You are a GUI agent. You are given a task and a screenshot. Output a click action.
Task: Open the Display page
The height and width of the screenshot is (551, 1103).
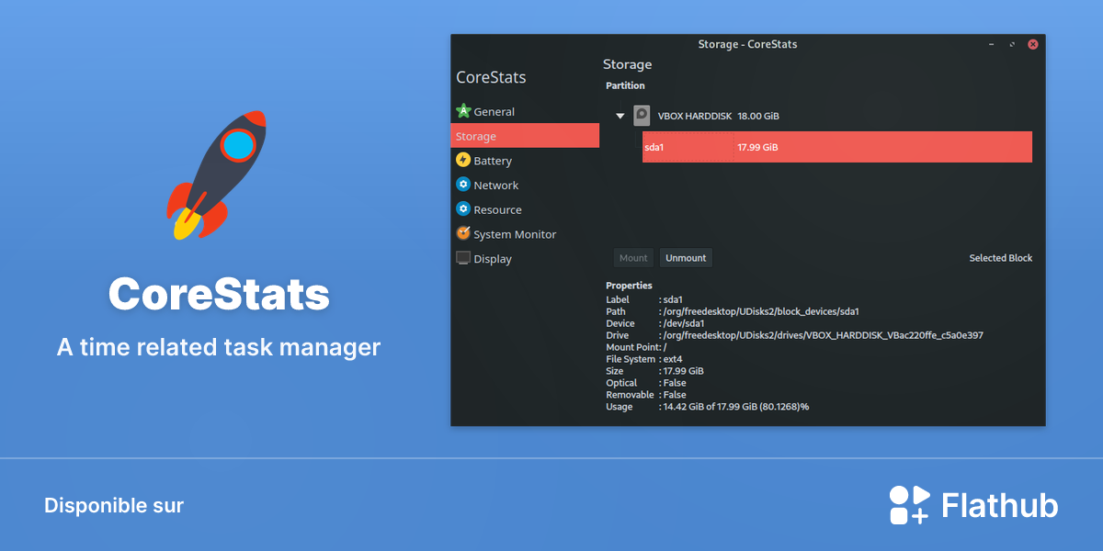coord(525,259)
